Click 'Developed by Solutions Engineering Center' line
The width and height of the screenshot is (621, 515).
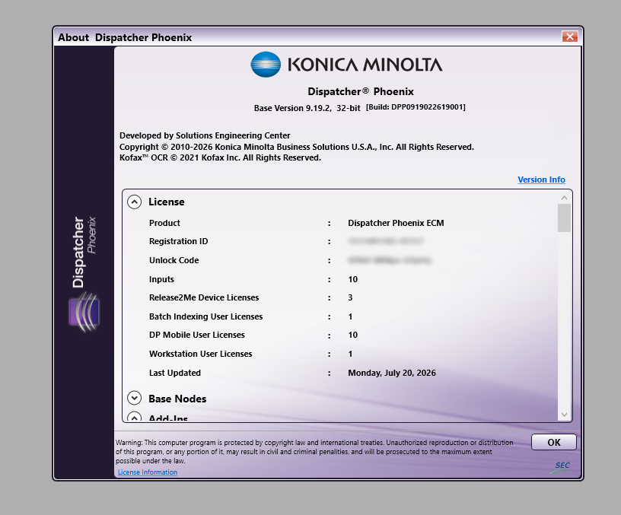(x=205, y=135)
